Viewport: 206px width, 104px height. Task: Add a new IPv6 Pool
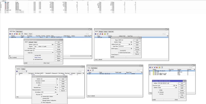click(88, 70)
